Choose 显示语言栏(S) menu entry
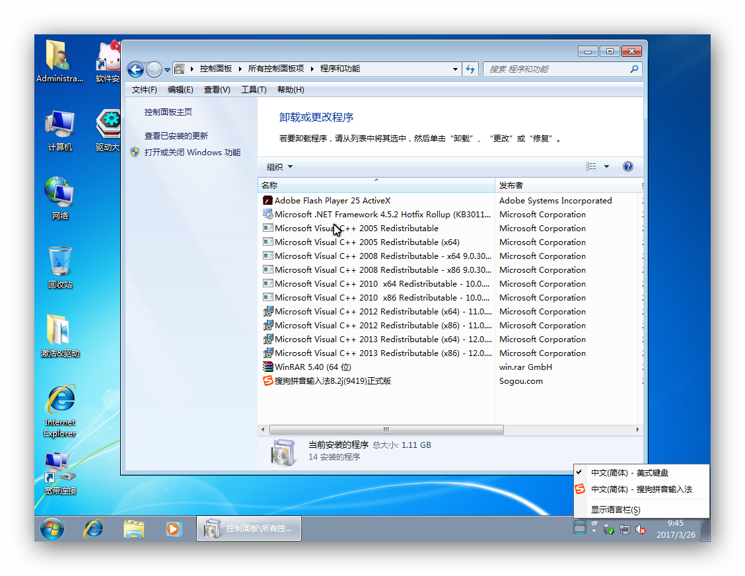 click(641, 509)
